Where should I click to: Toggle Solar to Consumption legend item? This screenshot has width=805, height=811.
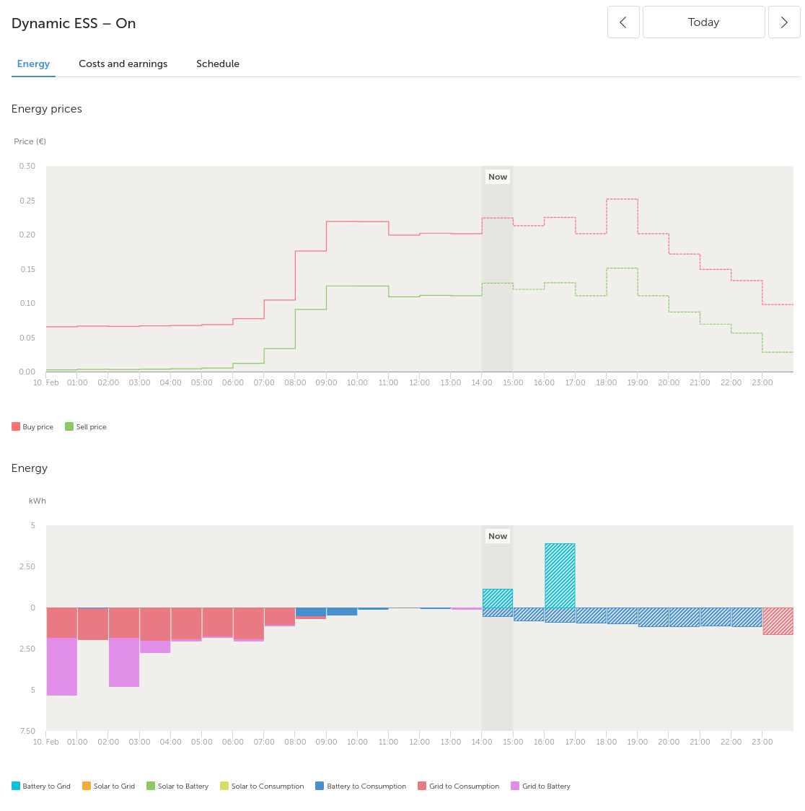point(262,786)
